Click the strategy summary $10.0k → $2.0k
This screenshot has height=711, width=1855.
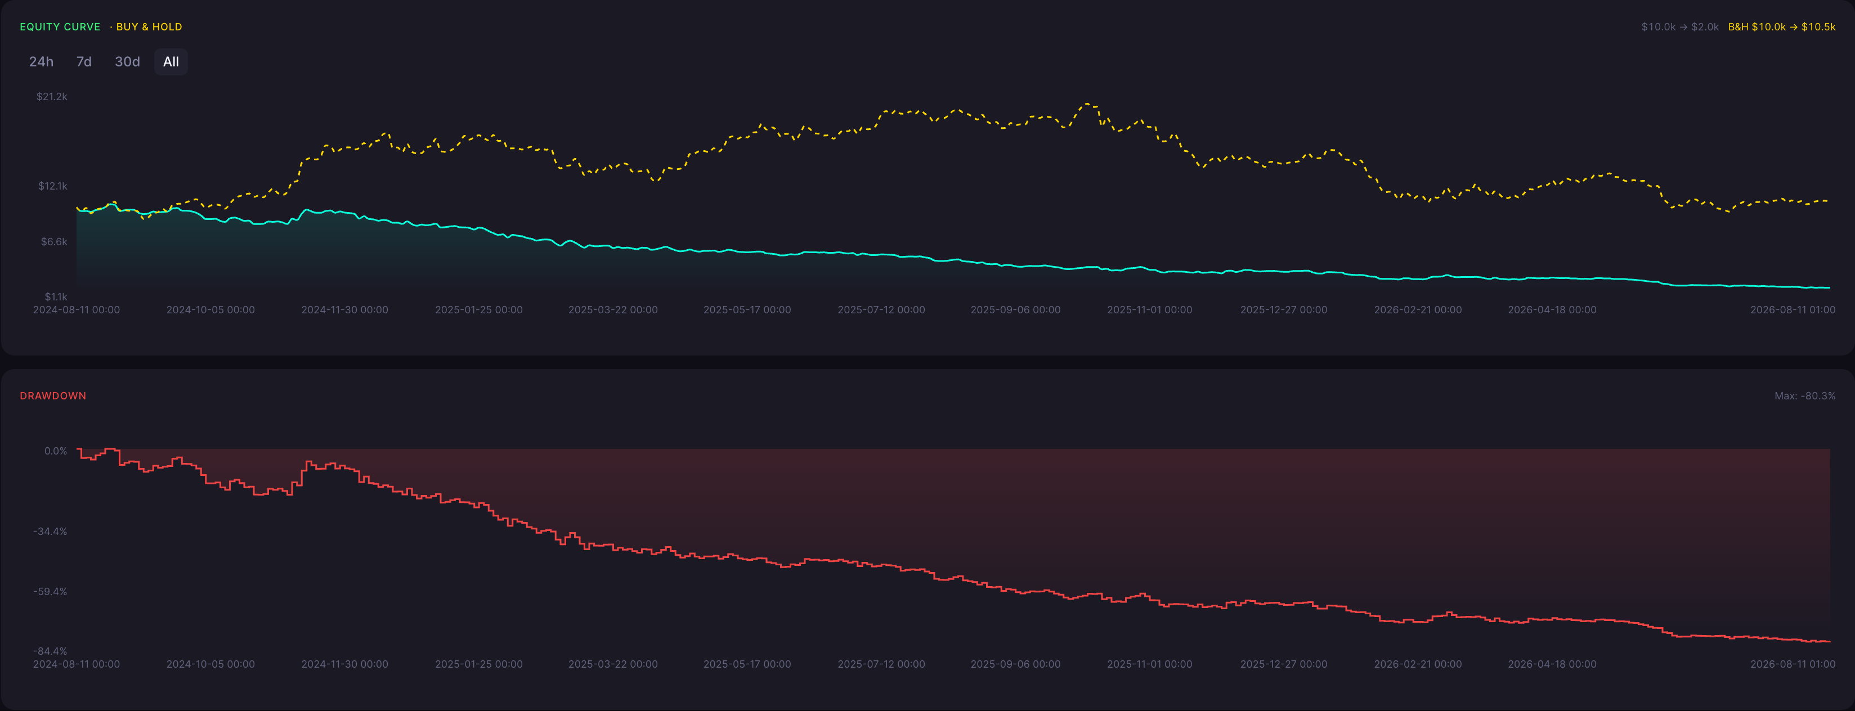tap(1680, 26)
